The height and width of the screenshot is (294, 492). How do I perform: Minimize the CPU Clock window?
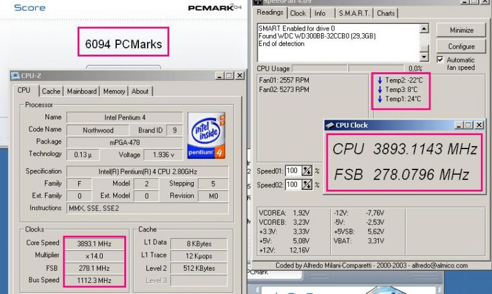[458, 125]
